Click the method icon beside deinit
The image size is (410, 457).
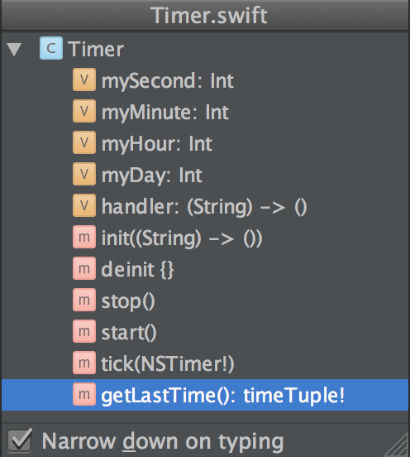[84, 268]
